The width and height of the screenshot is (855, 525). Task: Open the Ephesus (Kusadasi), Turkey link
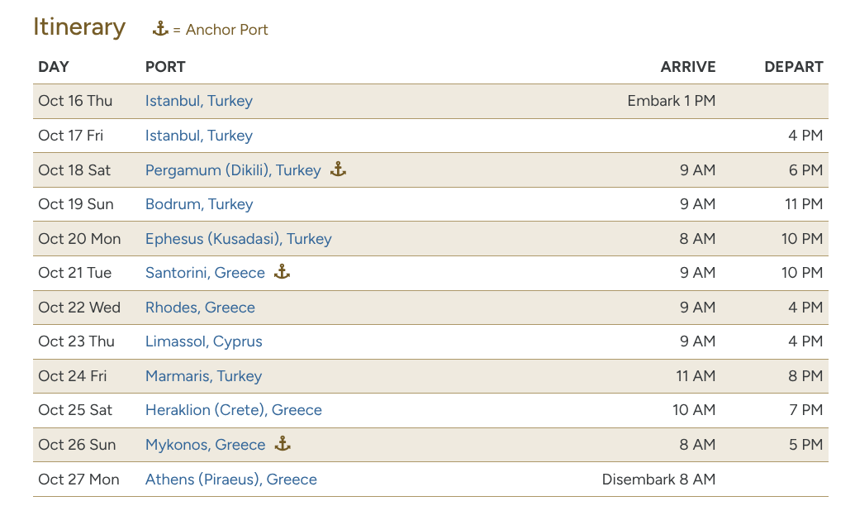239,239
